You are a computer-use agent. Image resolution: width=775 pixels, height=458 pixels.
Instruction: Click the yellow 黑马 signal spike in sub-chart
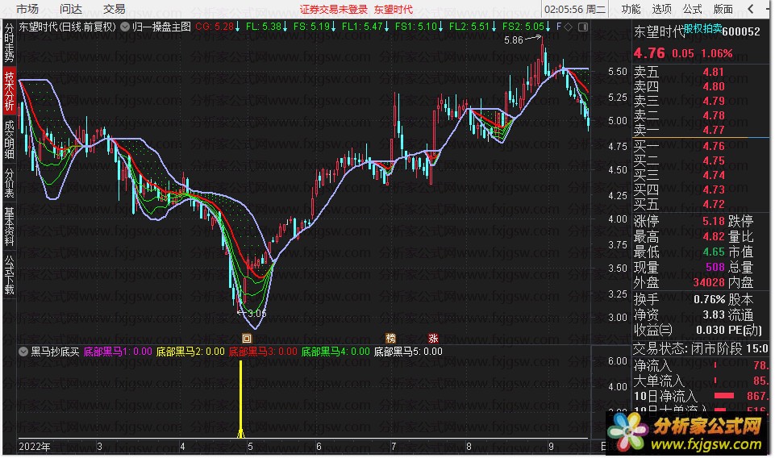tap(240, 399)
